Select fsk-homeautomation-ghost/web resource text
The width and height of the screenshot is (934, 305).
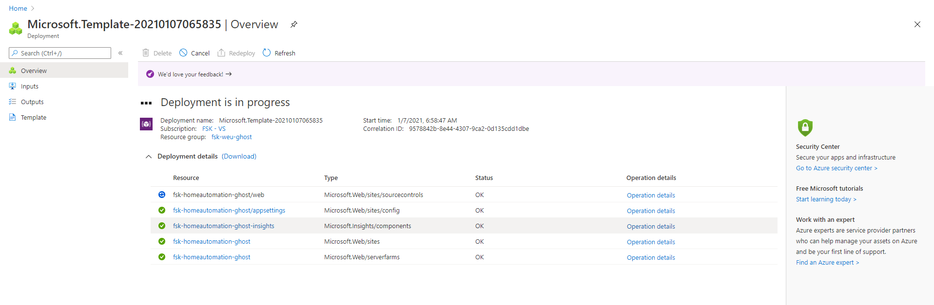coord(218,195)
